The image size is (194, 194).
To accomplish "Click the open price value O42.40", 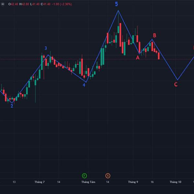I will 13,4.
